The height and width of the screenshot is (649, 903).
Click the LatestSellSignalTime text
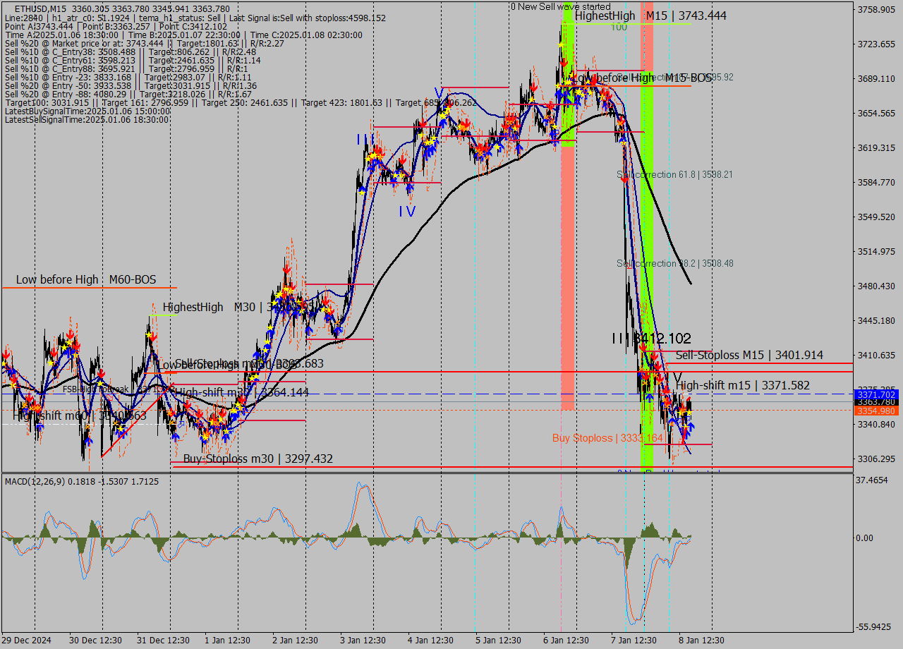tap(87, 119)
